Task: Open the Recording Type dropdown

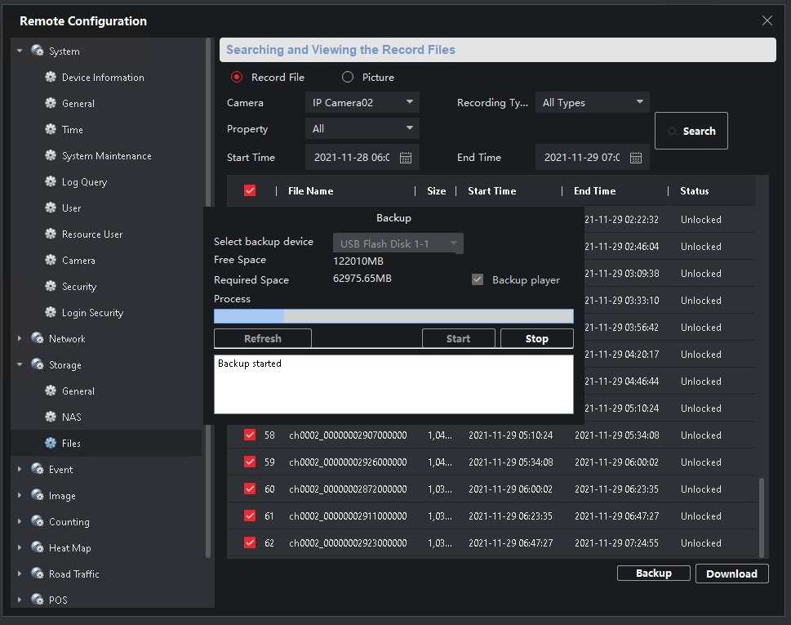Action: tap(592, 103)
